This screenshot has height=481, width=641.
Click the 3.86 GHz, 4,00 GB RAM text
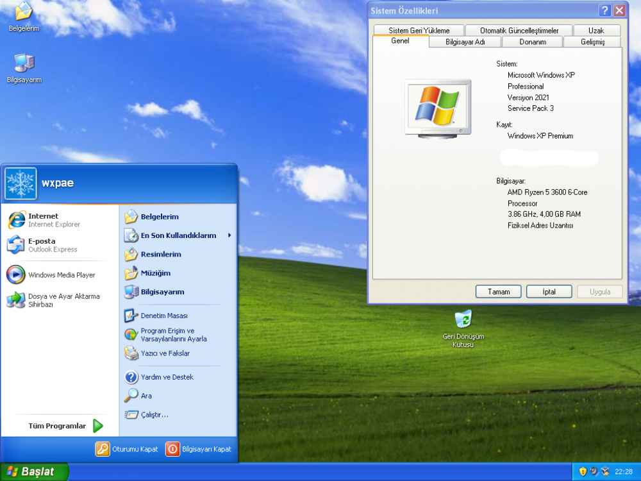coord(544,214)
